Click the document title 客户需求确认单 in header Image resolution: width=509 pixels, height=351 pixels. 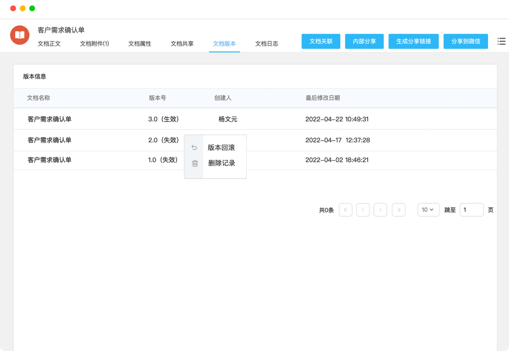[x=61, y=30]
